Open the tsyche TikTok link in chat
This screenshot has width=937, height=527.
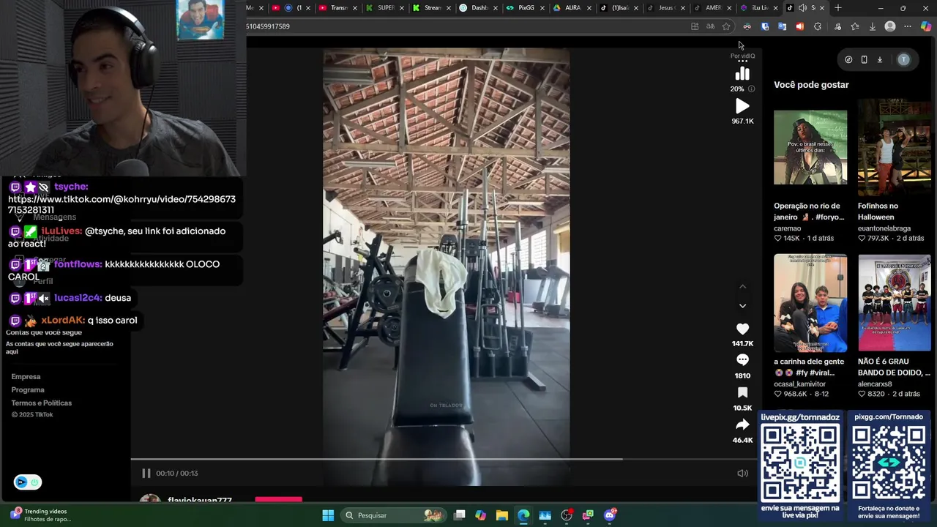tap(122, 204)
